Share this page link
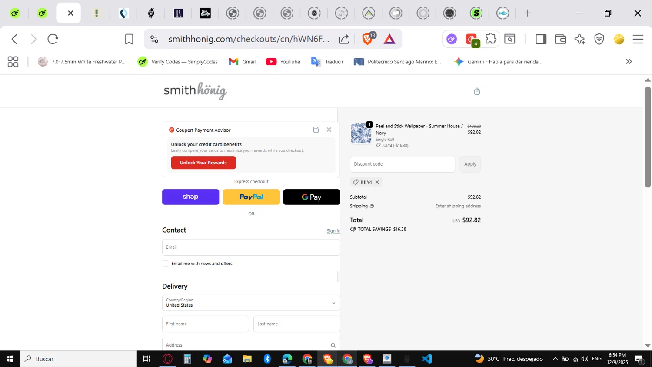This screenshot has width=652, height=367. click(x=344, y=39)
